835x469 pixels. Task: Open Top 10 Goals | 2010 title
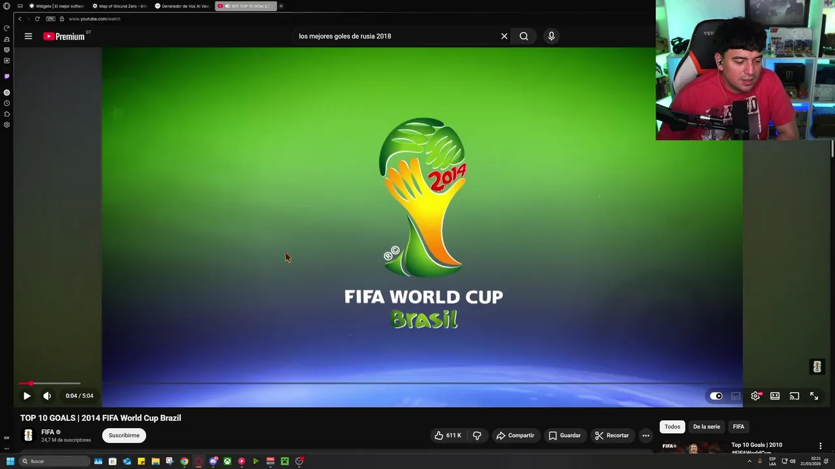757,446
